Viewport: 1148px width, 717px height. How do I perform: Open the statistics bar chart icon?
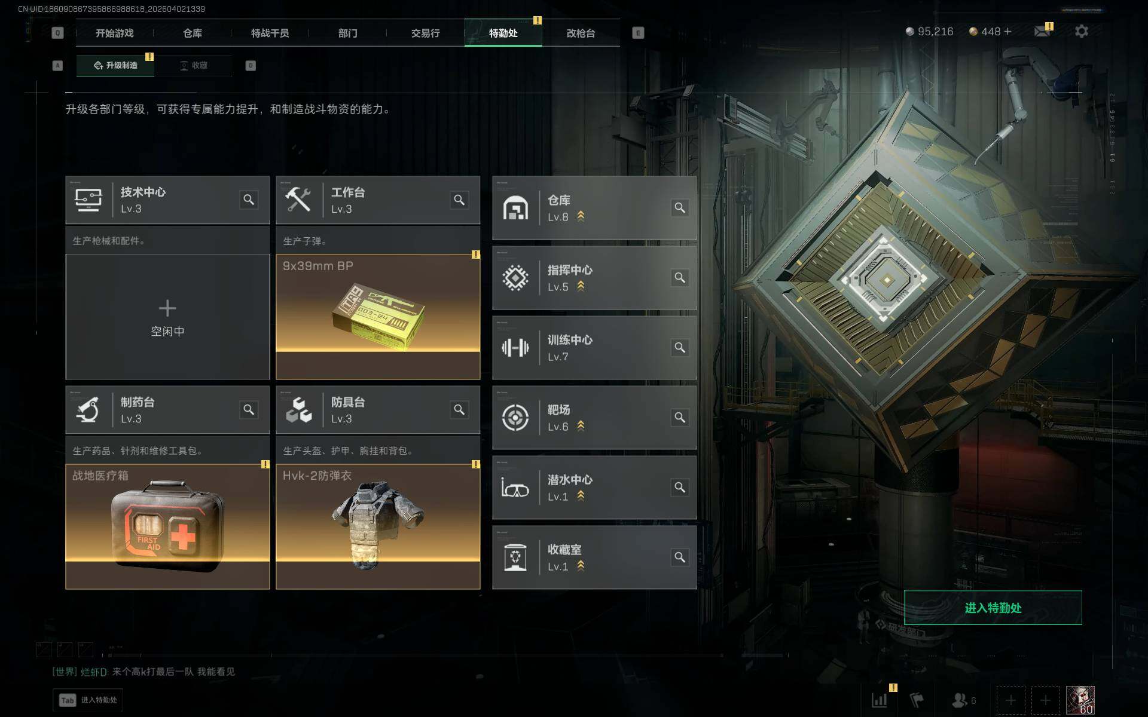click(x=879, y=700)
